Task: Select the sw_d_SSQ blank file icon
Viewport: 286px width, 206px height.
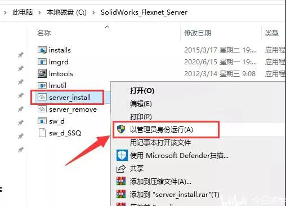Action: pos(42,133)
